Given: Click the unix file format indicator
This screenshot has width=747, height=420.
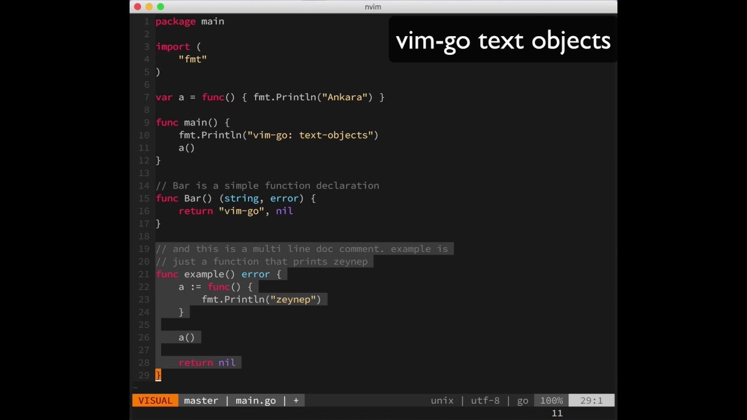Looking at the screenshot, I should tap(442, 400).
